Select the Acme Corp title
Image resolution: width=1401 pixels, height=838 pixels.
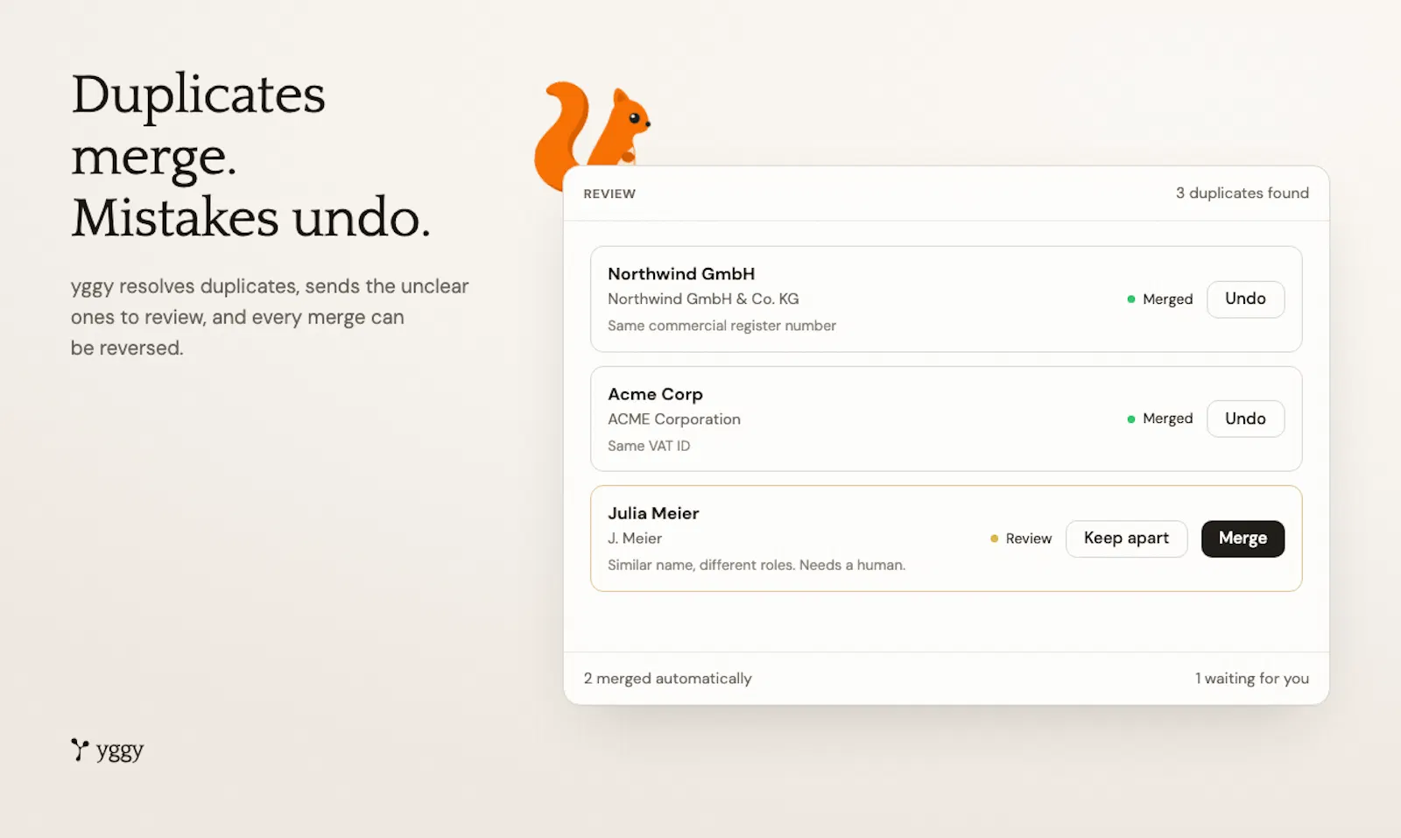click(655, 394)
